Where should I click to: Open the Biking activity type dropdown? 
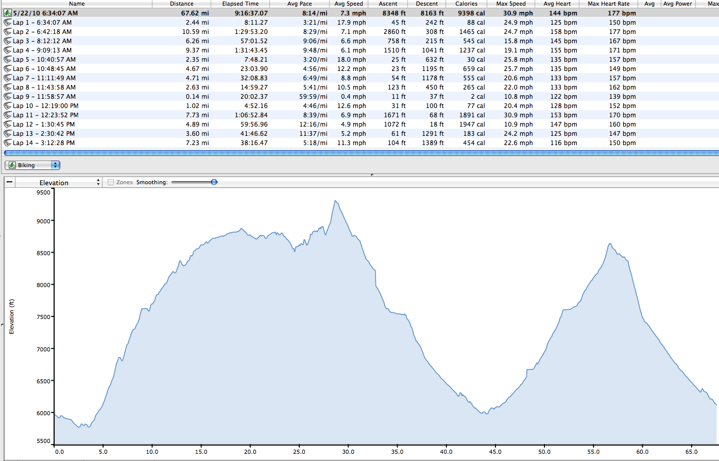pos(32,165)
